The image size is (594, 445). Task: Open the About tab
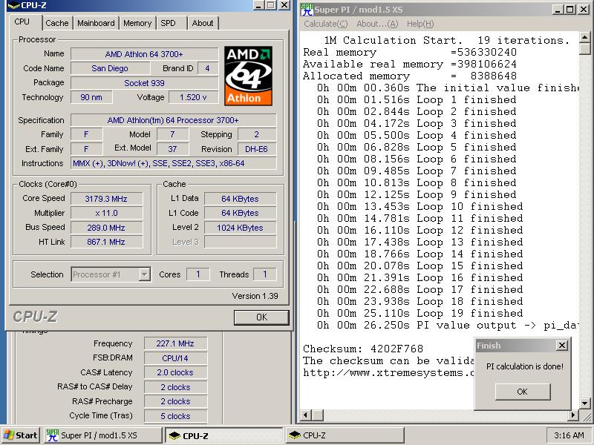(203, 23)
